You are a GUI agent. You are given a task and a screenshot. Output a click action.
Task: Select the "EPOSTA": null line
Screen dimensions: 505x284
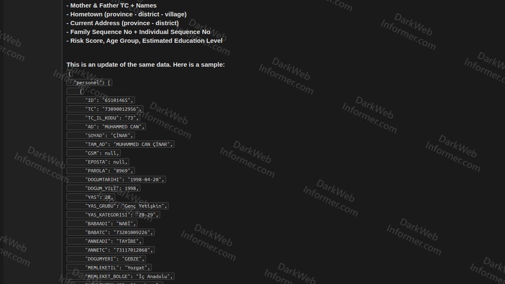(x=98, y=162)
